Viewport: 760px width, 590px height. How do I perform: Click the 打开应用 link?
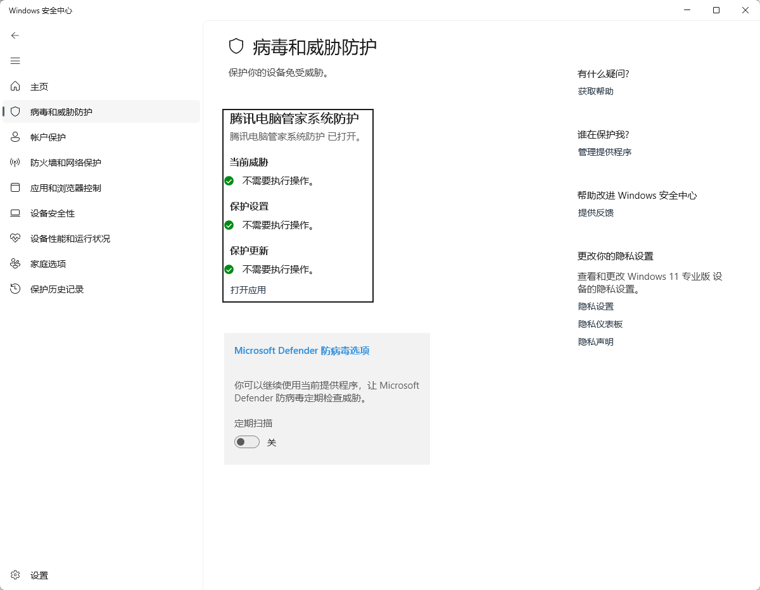(x=248, y=290)
